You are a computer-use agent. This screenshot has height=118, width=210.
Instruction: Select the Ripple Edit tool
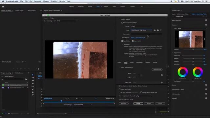point(33,81)
